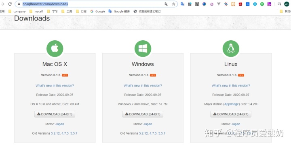Open old version 4.7.5 for Mac OS X
291x145 pixels.
tap(65, 133)
